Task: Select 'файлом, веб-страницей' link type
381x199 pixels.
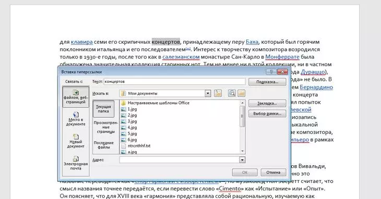Action: coord(76,97)
